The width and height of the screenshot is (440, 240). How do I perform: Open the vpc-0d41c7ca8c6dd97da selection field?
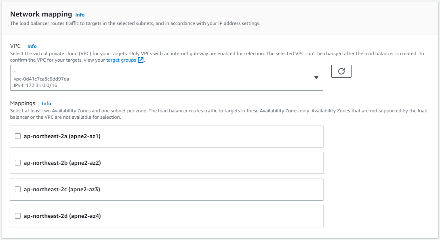point(166,78)
